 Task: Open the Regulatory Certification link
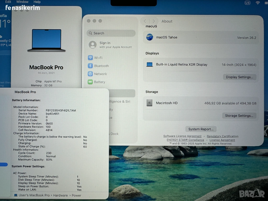[222, 136]
